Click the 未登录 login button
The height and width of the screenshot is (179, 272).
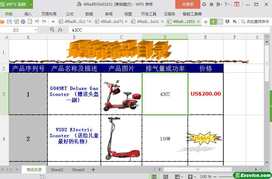tap(188, 4)
